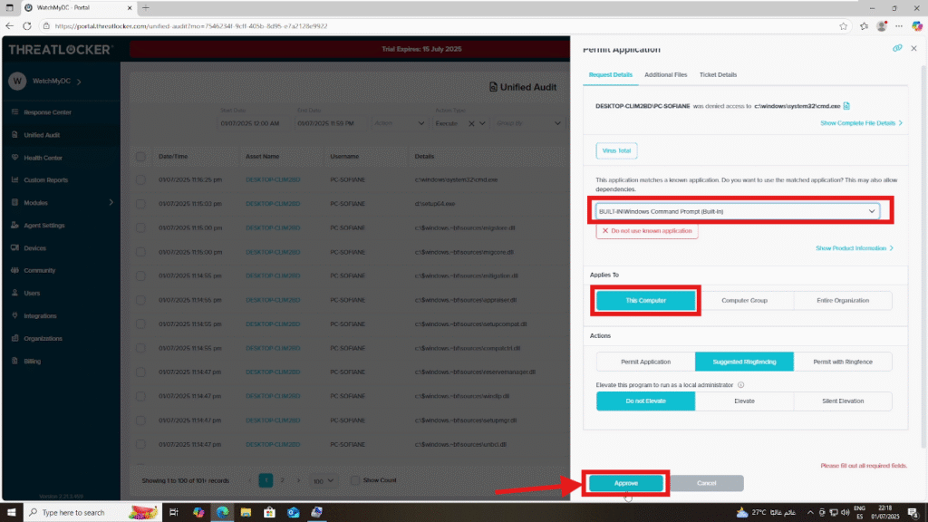Viewport: 928px width, 522px height.
Task: Go to page 2 of audit results
Action: coord(283,480)
